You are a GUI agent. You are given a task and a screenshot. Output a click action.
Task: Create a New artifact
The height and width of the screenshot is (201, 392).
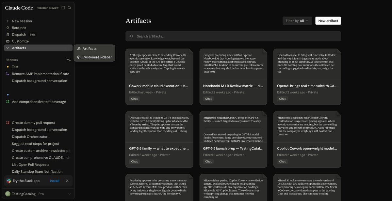[x=328, y=21]
